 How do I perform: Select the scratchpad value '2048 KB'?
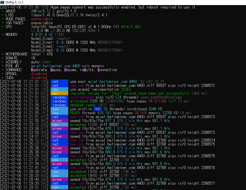click(x=155, y=109)
